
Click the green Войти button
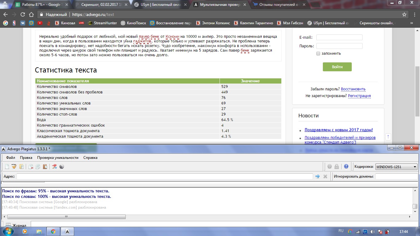coord(337,67)
